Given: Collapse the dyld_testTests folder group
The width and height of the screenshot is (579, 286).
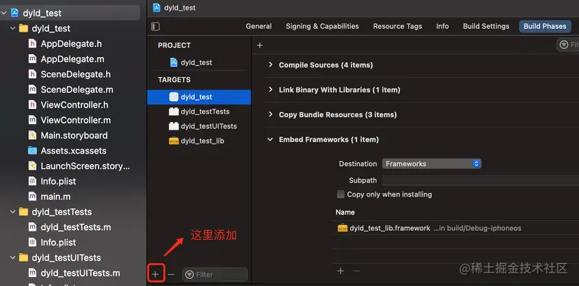Looking at the screenshot, I should click(13, 212).
